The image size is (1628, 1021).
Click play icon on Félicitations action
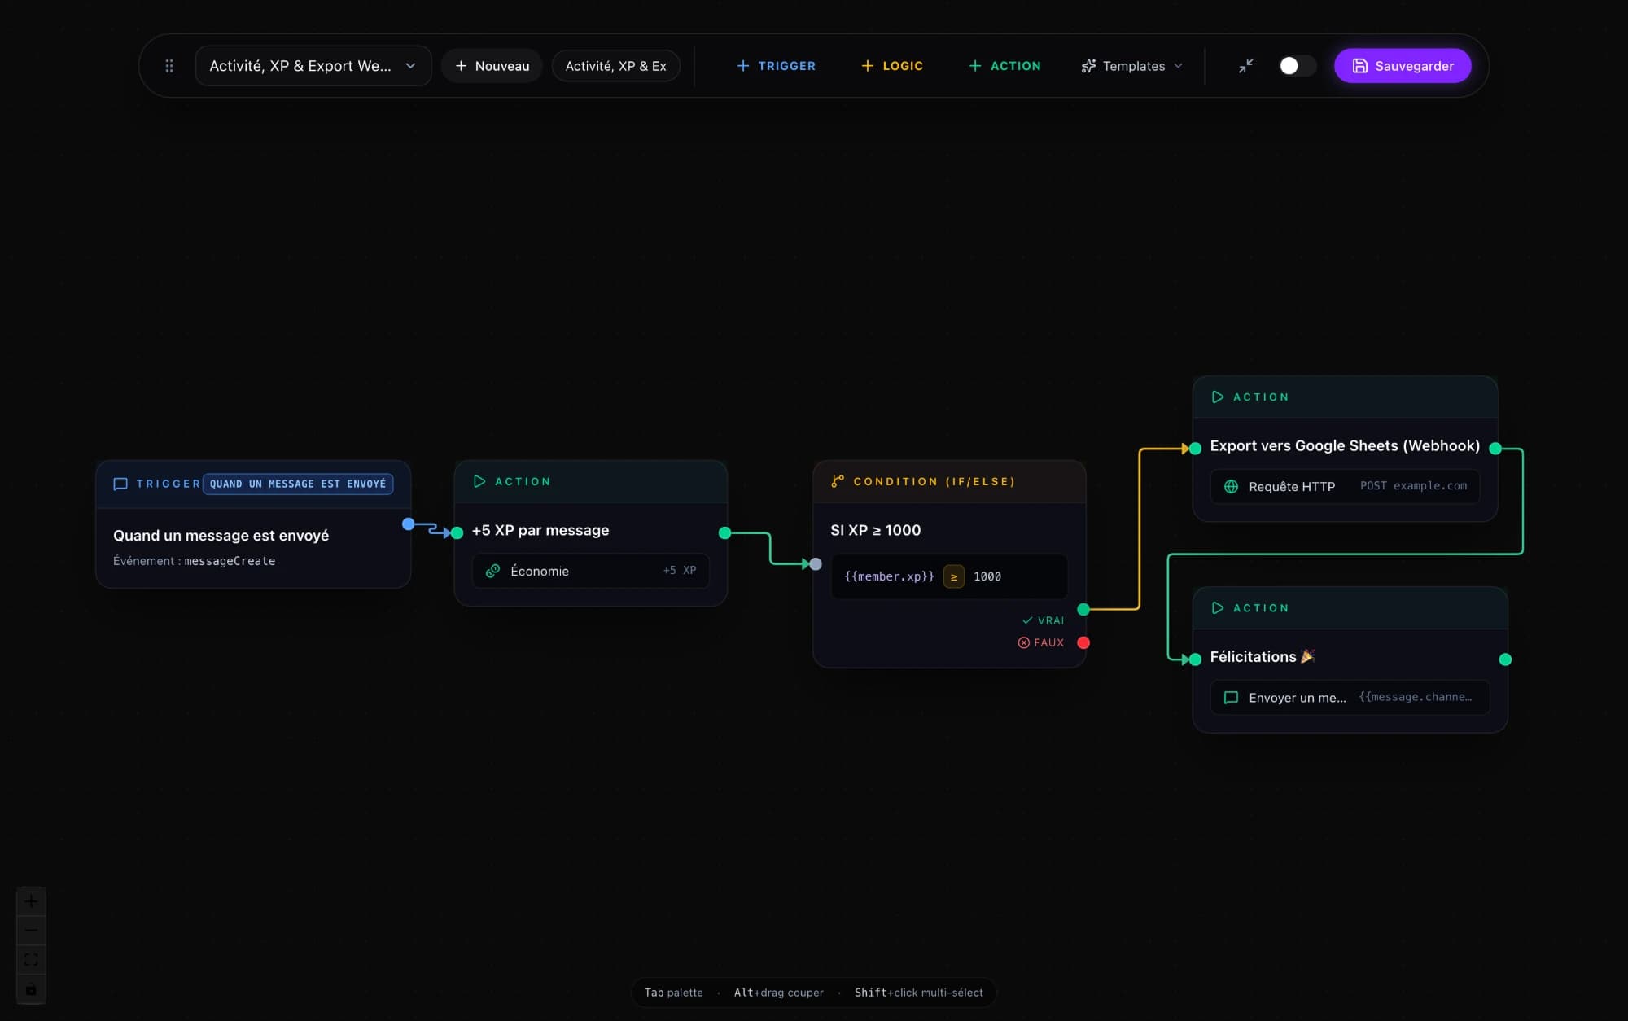pyautogui.click(x=1218, y=607)
